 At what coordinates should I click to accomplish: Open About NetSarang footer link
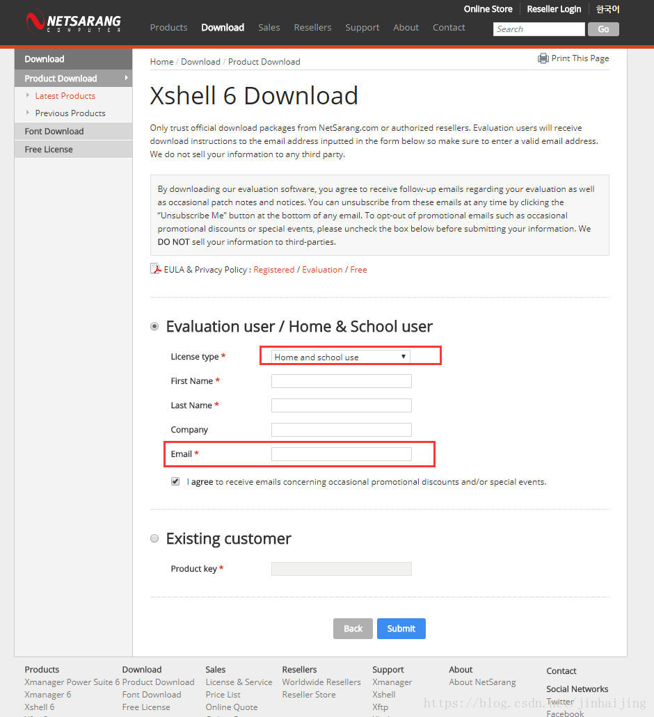tap(482, 682)
